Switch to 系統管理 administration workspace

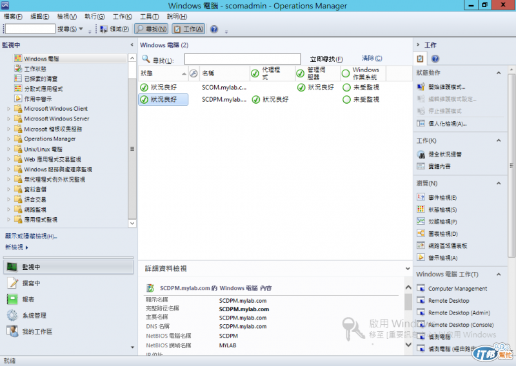coord(68,315)
